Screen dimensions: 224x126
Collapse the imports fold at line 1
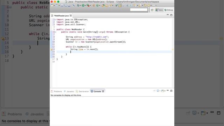[55, 20]
